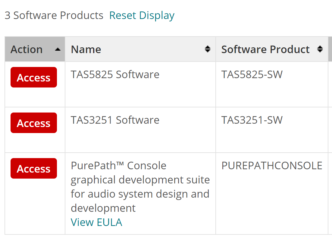Click the Software Product header text
The image size is (332, 251).
pos(265,49)
